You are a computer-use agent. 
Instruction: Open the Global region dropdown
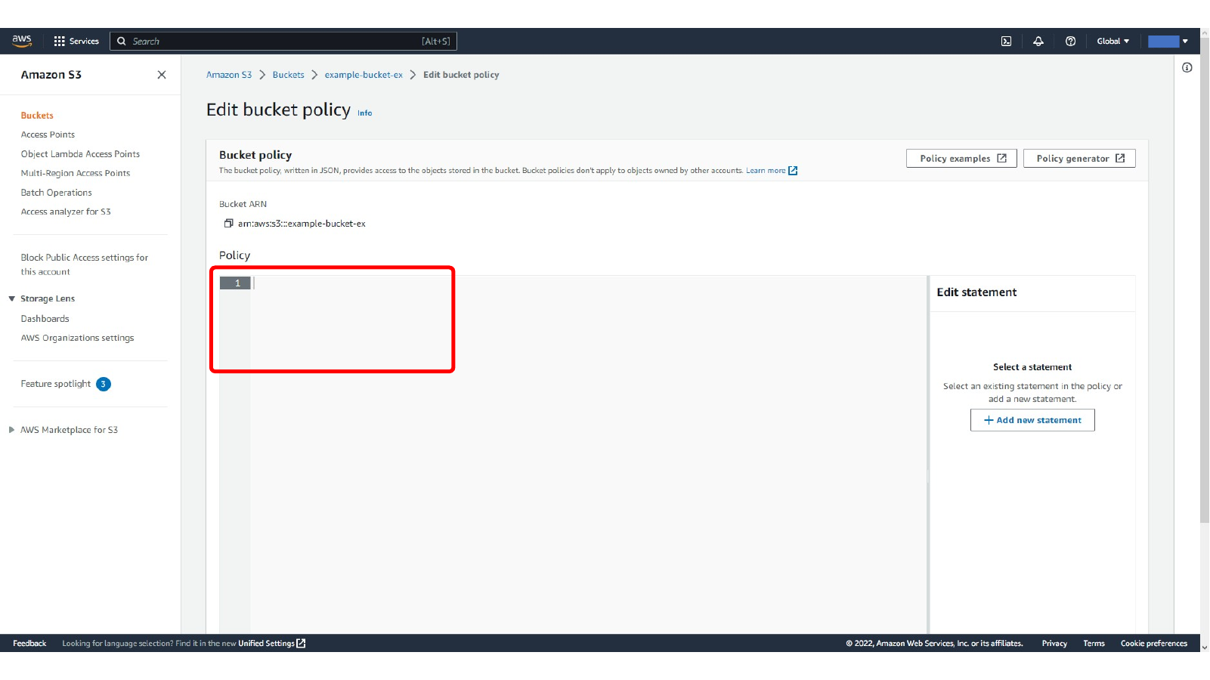(x=1113, y=41)
